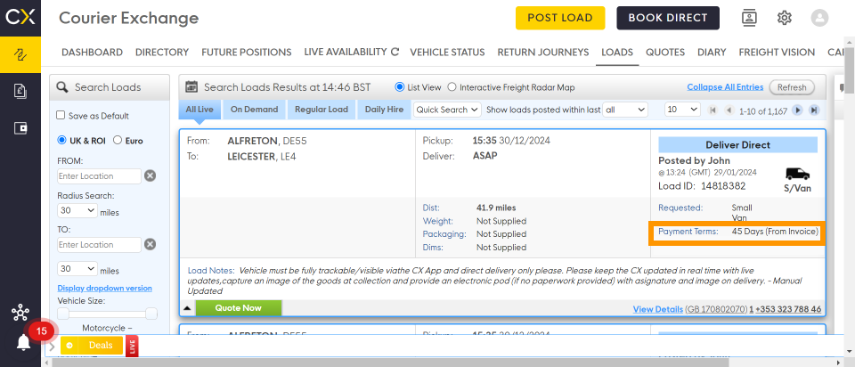Screen dimensions: 855x367
Task: Expand the results per page dropdown
Action: click(682, 110)
